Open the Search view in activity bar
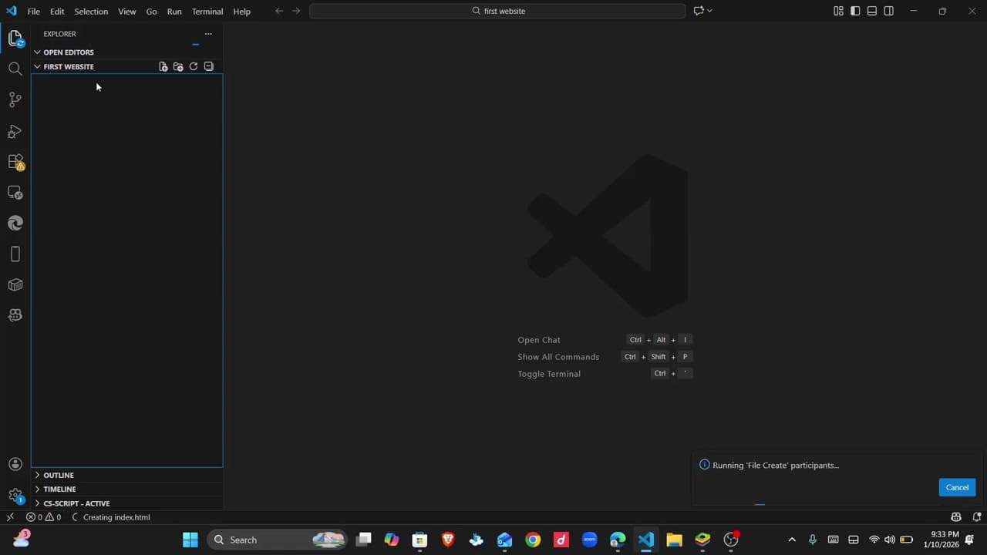Screen dimensions: 987x555 click(x=15, y=69)
